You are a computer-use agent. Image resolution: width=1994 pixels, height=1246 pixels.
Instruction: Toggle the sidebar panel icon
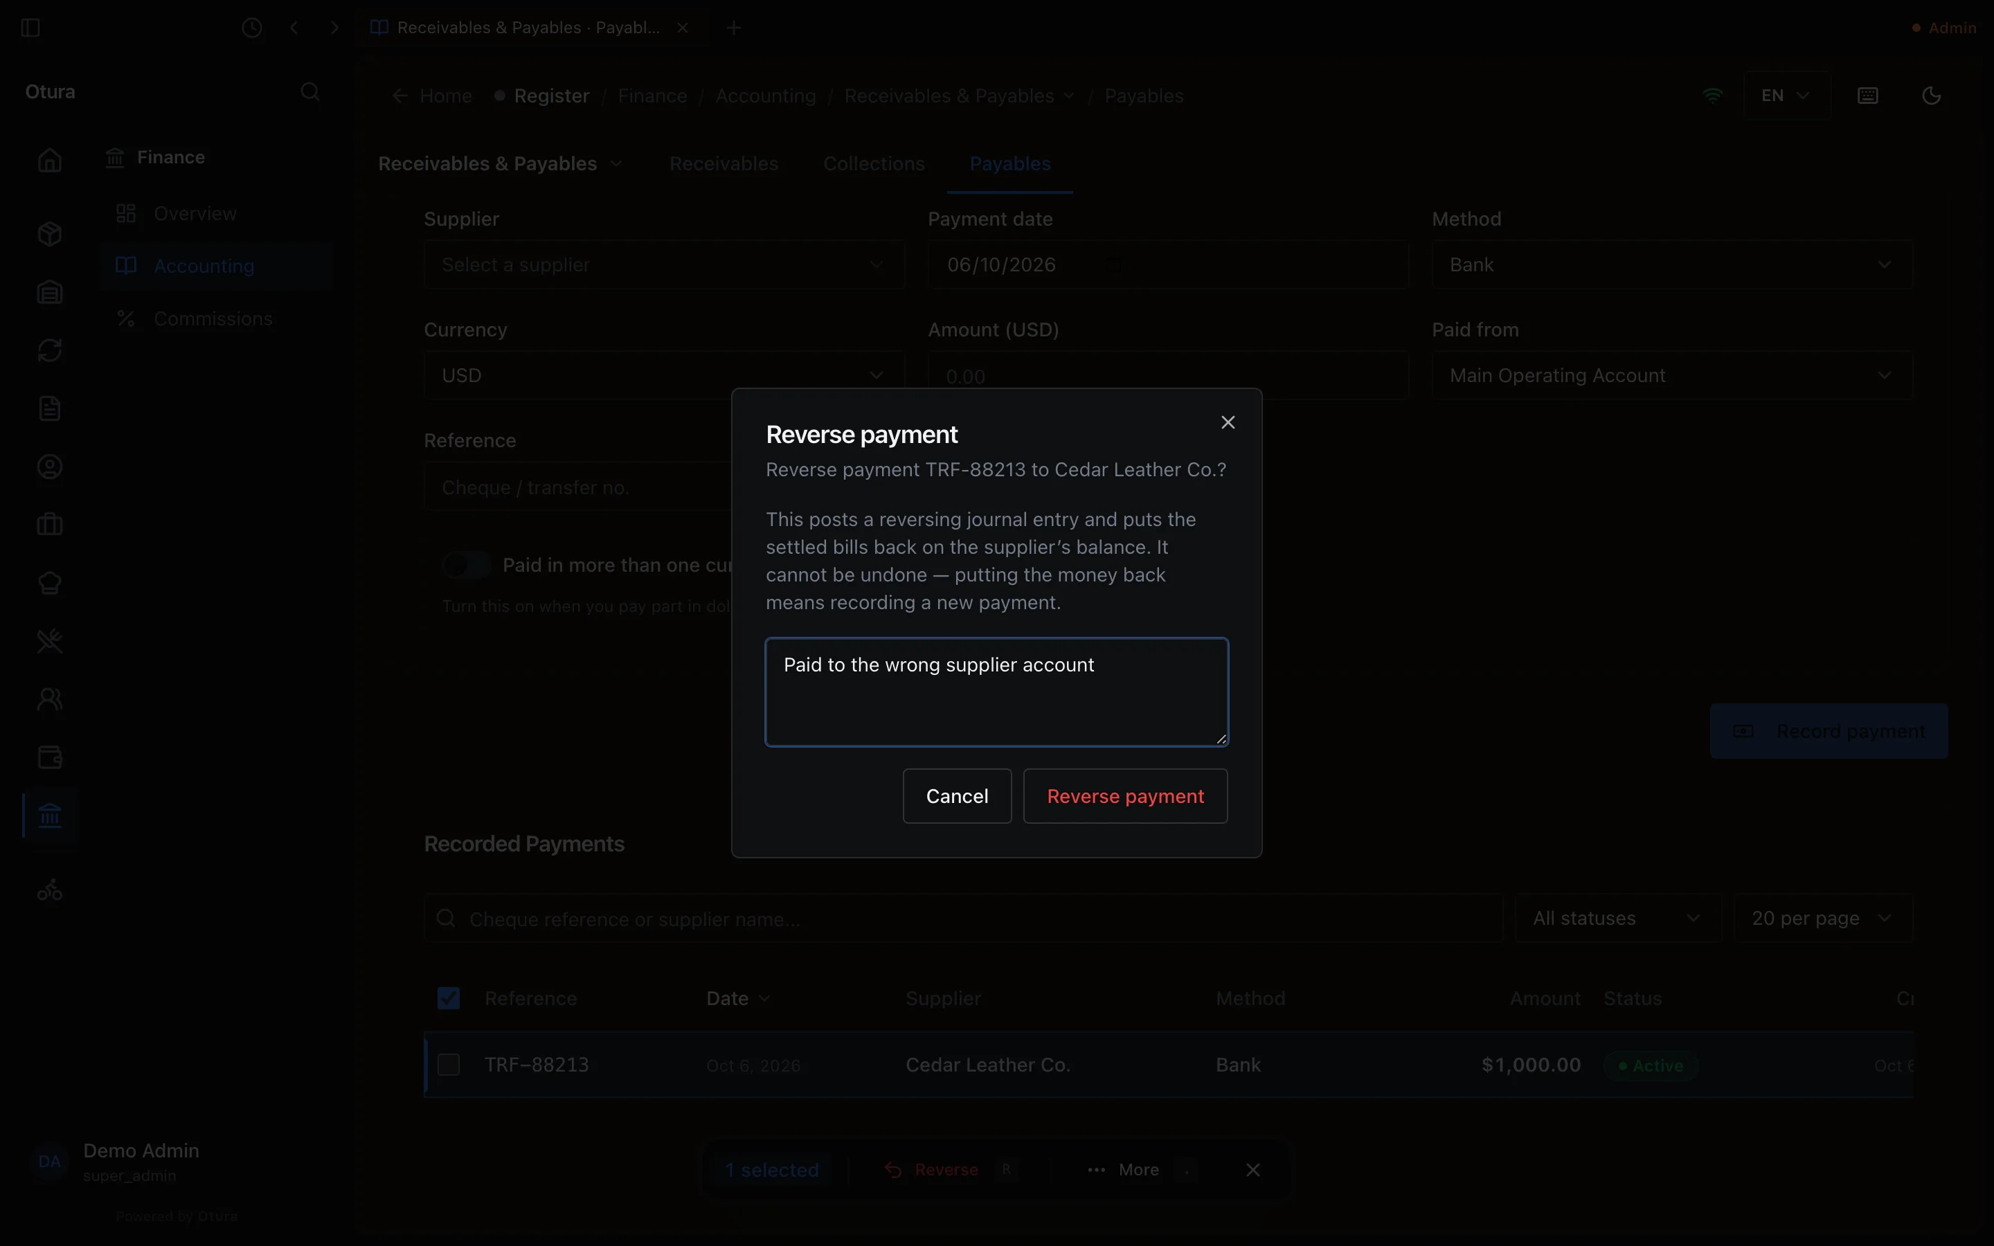30,28
